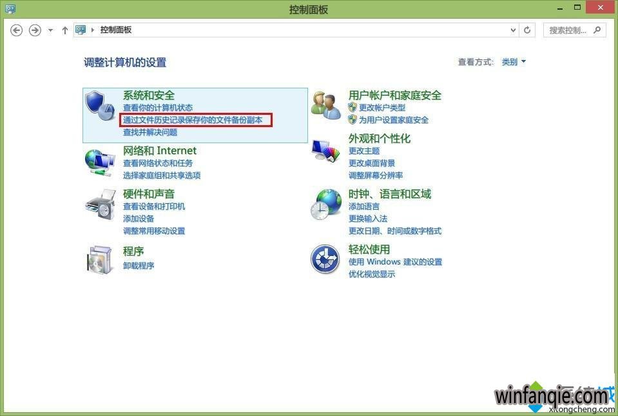Open 调整常用移动设置
Viewport: 618px width, 416px height.
click(154, 231)
